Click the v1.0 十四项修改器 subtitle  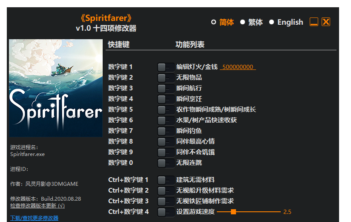(106, 29)
